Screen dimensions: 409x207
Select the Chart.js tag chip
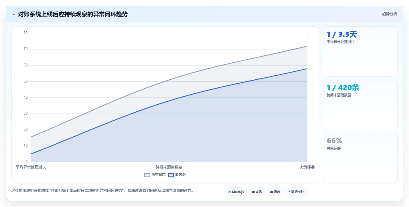[x=236, y=192]
